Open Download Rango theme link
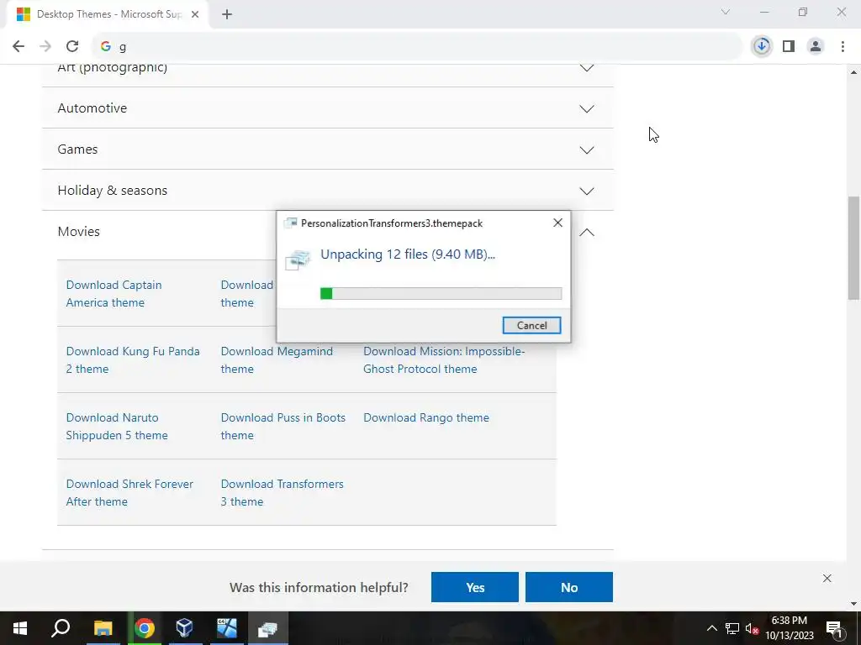The image size is (861, 645). click(426, 417)
